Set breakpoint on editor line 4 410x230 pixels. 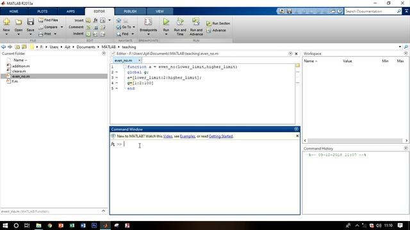[117, 83]
